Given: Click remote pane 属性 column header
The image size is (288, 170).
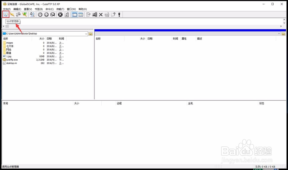Looking at the screenshot, I should click(188, 39).
